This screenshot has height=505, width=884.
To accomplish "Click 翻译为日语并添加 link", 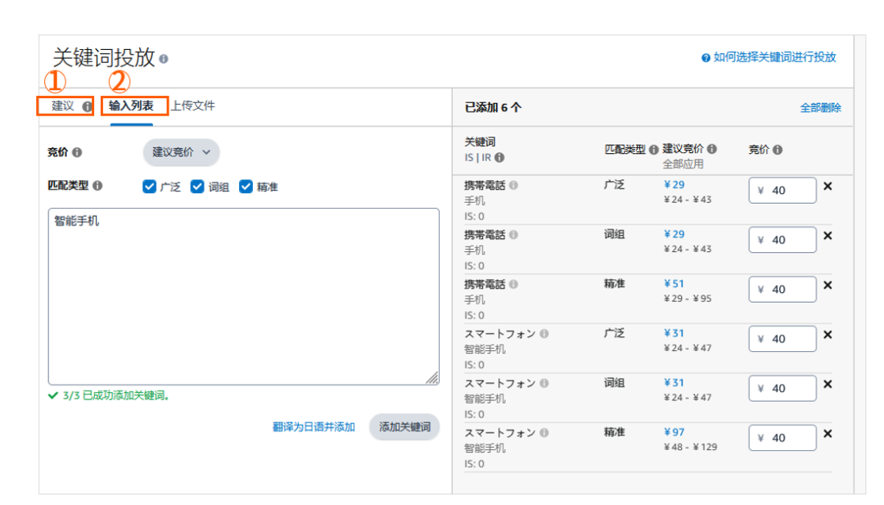I will tap(314, 427).
